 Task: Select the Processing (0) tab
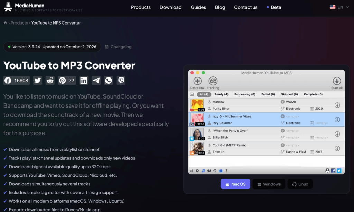[245, 94]
